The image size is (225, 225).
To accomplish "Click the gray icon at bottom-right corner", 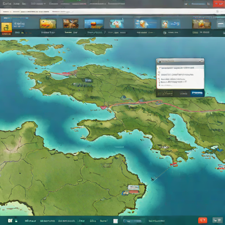I will click(218, 220).
